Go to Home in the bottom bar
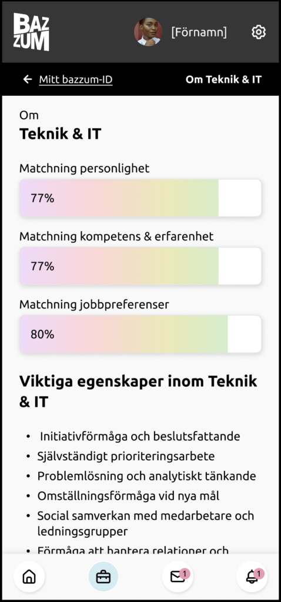281x602 pixels. coord(29,576)
